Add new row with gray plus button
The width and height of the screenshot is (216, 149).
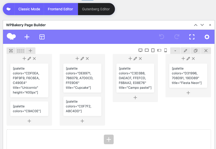109,139
